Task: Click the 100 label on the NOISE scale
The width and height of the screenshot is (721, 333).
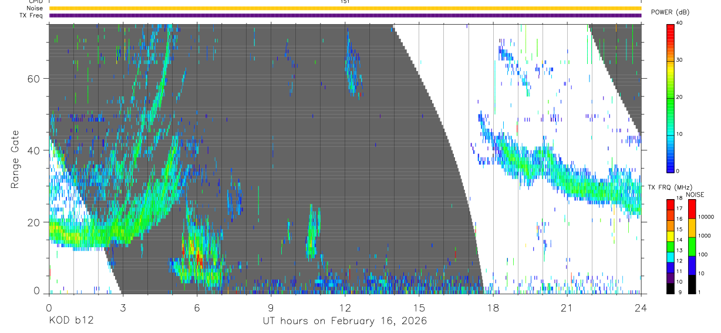Action: pyautogui.click(x=702, y=254)
